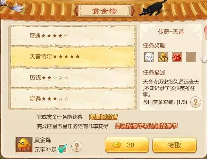Toggle the 元宝补足 checkbox

coord(63,149)
